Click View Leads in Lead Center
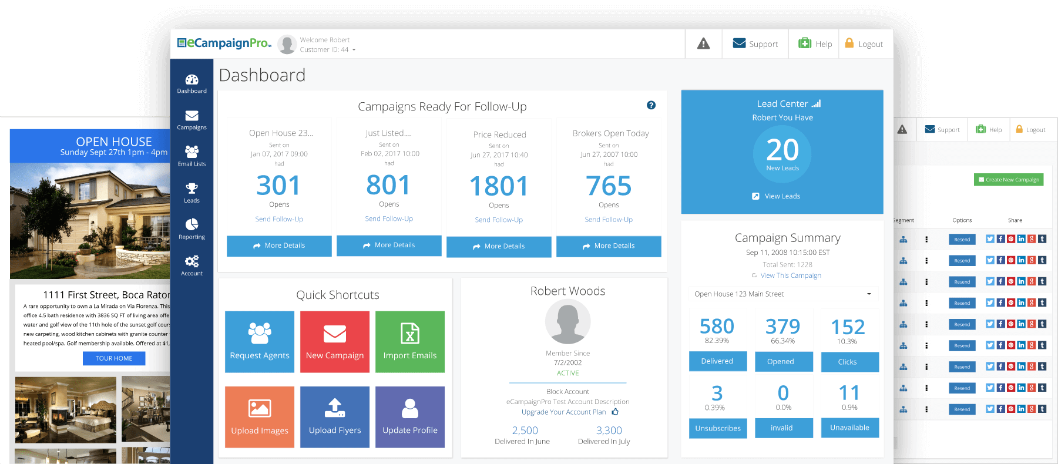 (x=776, y=196)
